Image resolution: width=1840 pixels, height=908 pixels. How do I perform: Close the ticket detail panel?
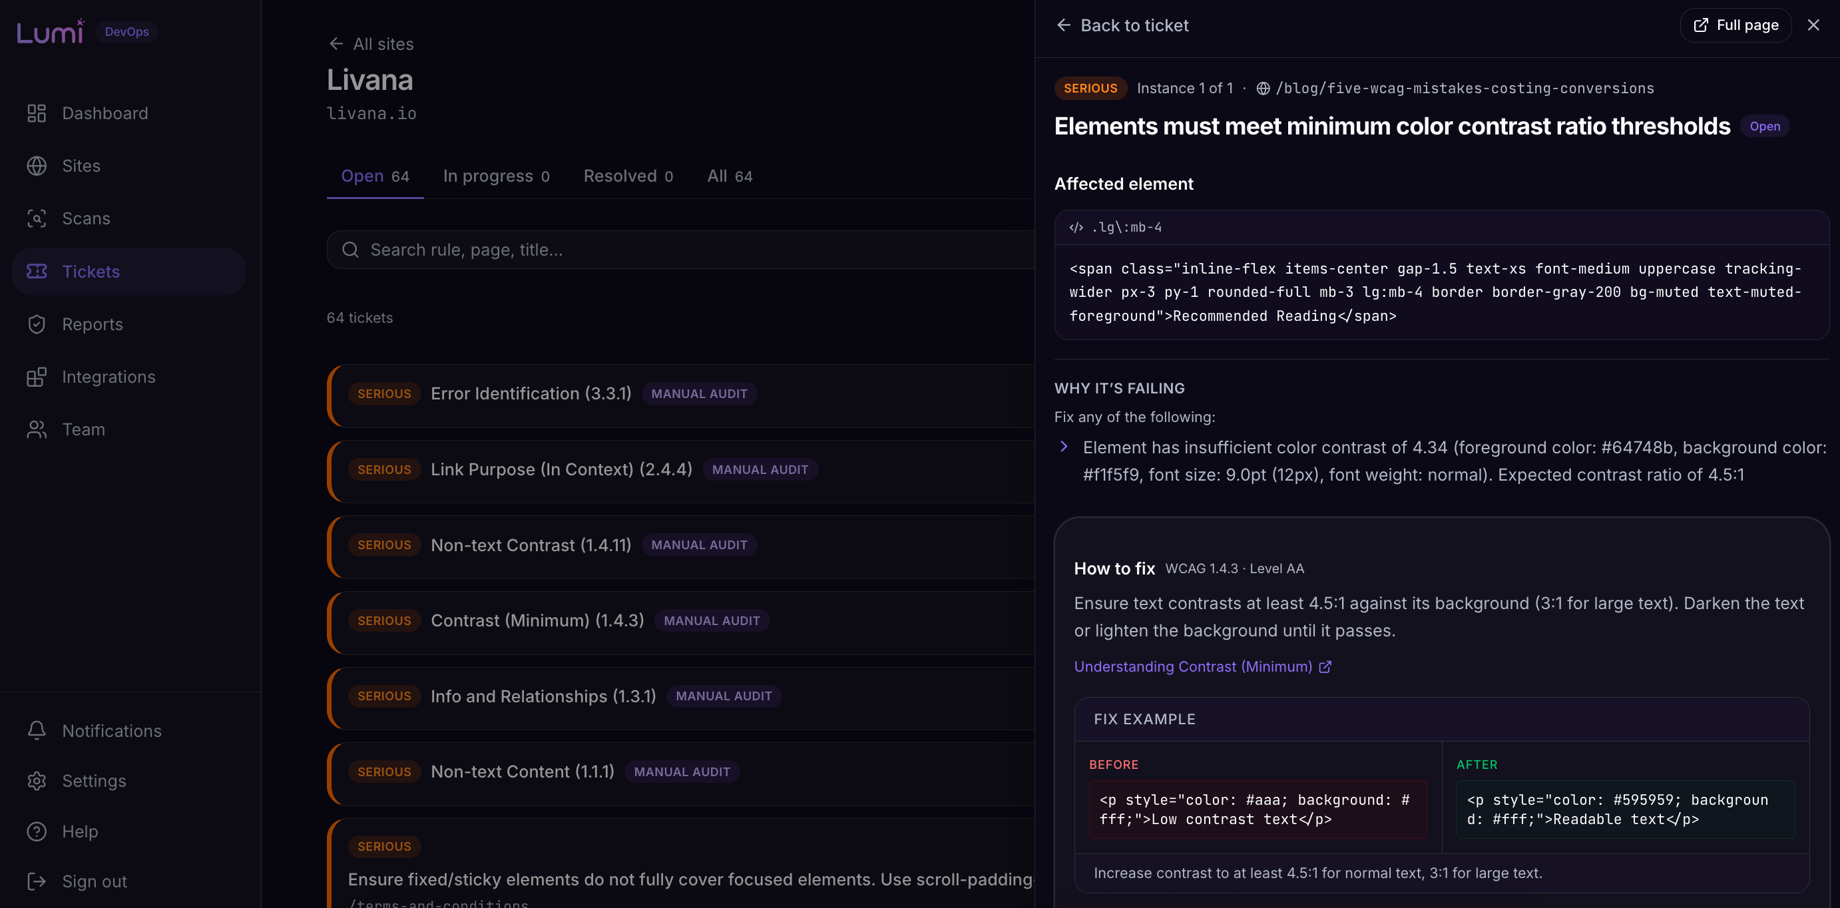tap(1813, 25)
